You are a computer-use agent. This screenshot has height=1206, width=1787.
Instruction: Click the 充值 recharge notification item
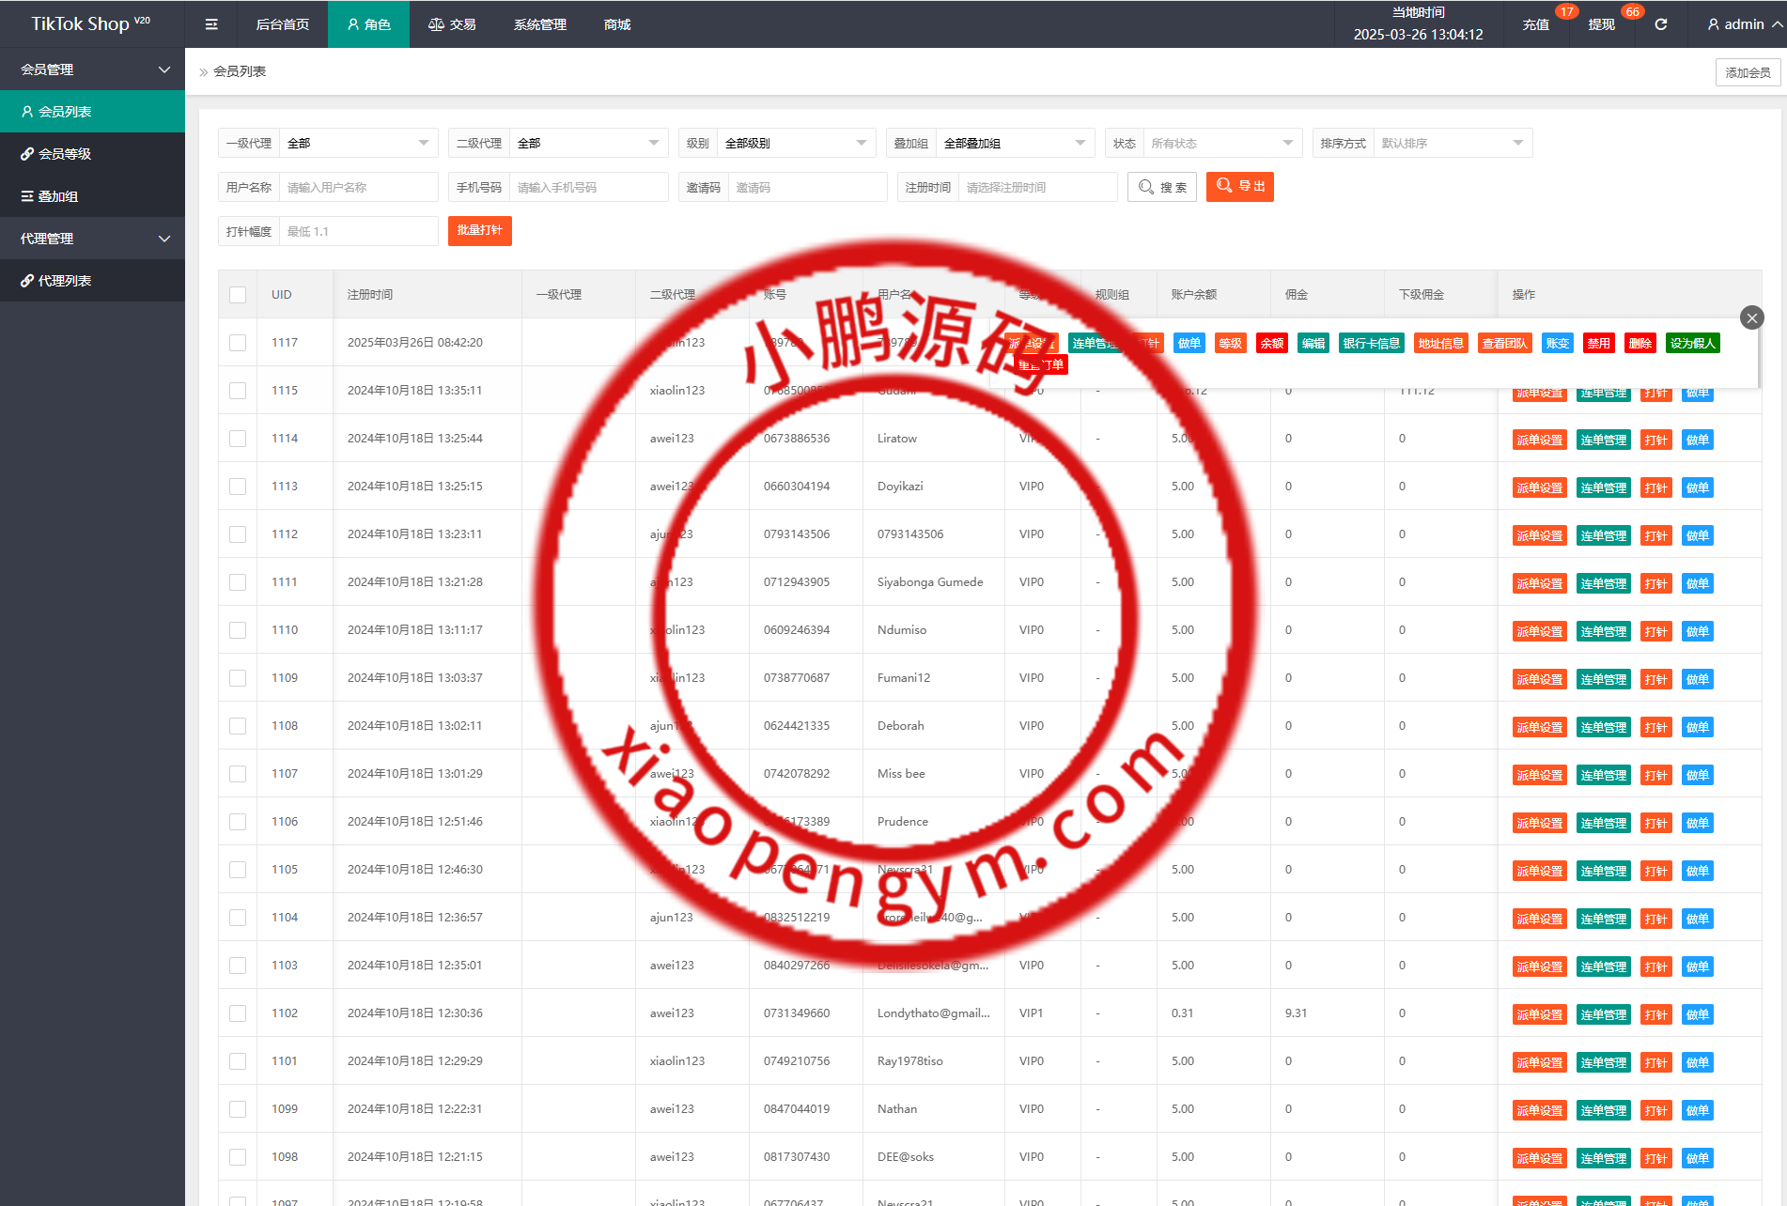pyautogui.click(x=1536, y=24)
